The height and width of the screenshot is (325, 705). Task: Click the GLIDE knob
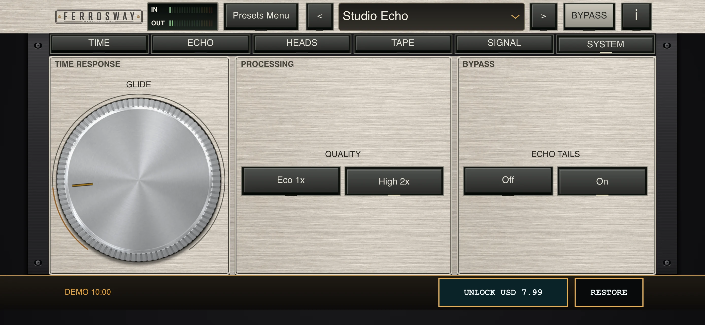[139, 179]
